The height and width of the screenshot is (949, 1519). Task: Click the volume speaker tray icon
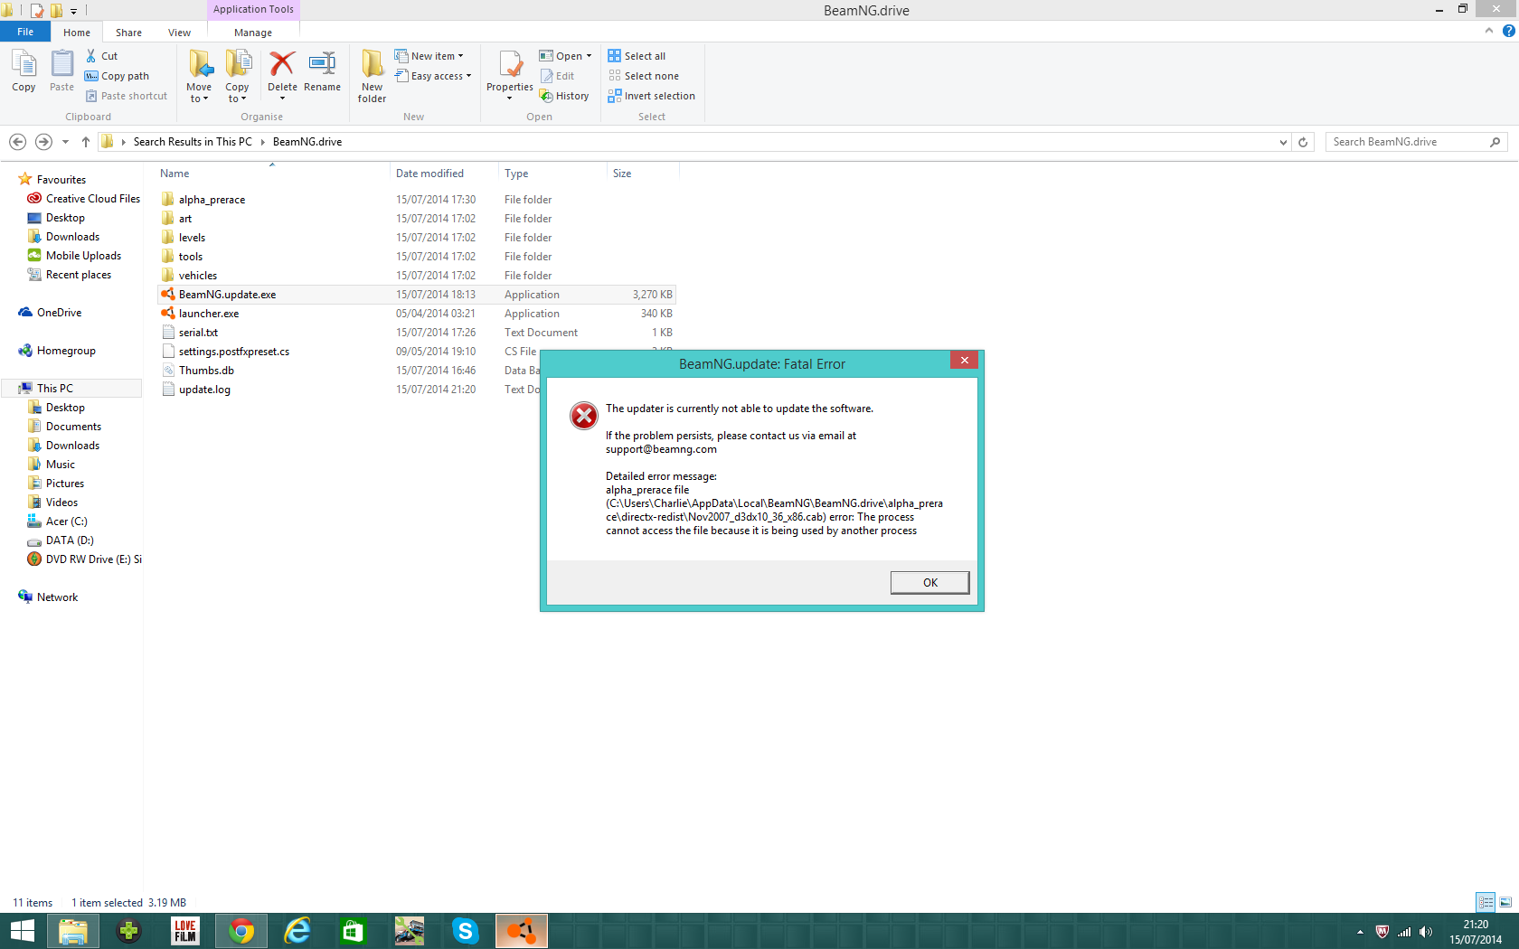pos(1426,932)
